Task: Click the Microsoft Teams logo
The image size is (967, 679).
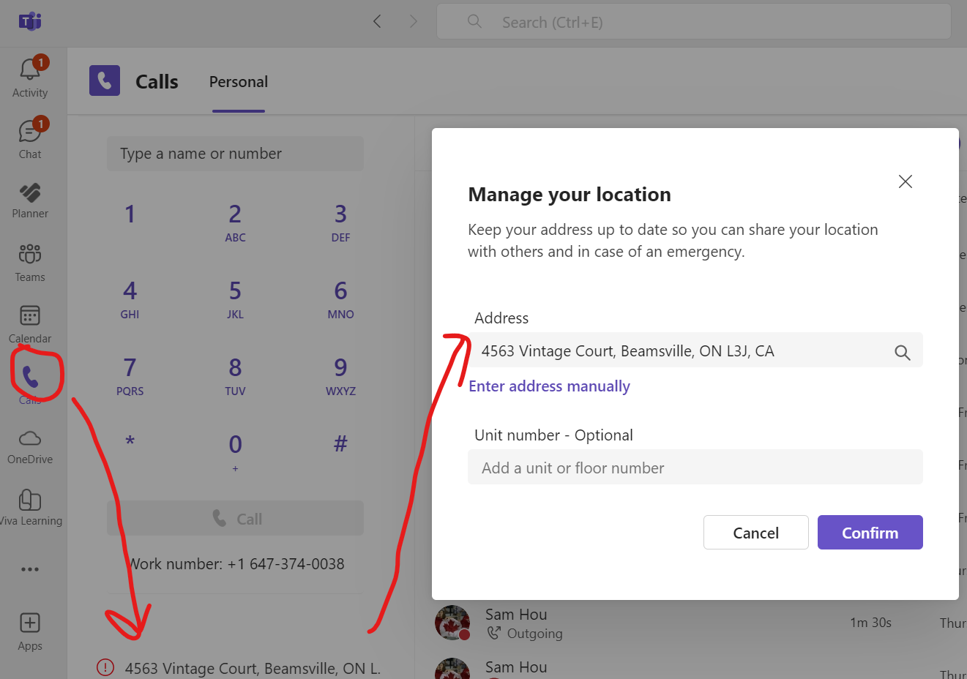Action: (x=30, y=21)
